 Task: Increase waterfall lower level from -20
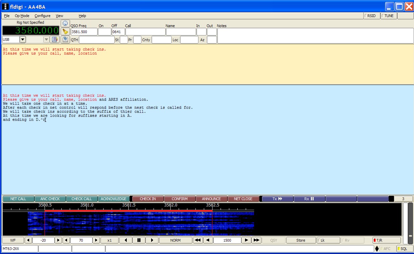coord(58,240)
